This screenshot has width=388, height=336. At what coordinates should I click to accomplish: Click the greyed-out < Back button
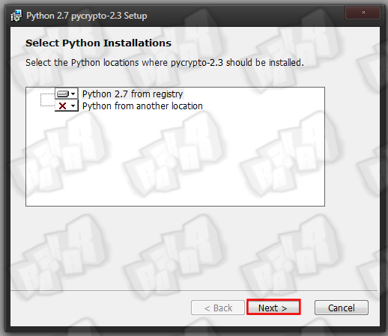(218, 308)
